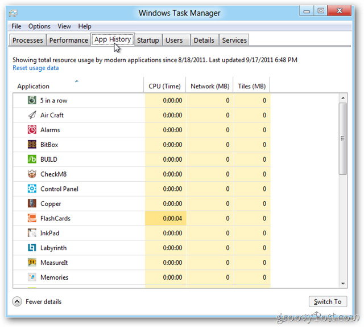This screenshot has height=327, width=364.
Task: Sort by the Tiles (MB) column header
Action: click(251, 86)
